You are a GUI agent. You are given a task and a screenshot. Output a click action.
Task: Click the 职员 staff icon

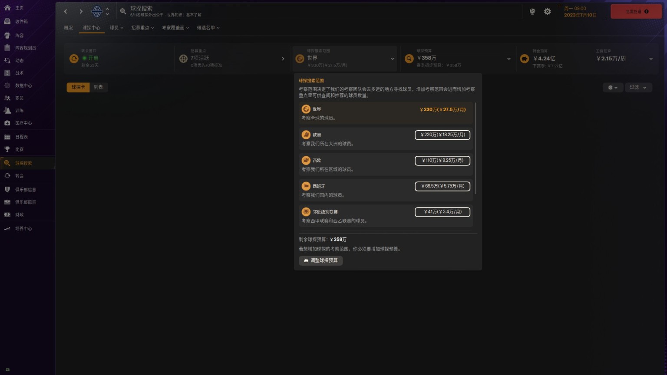[7, 98]
